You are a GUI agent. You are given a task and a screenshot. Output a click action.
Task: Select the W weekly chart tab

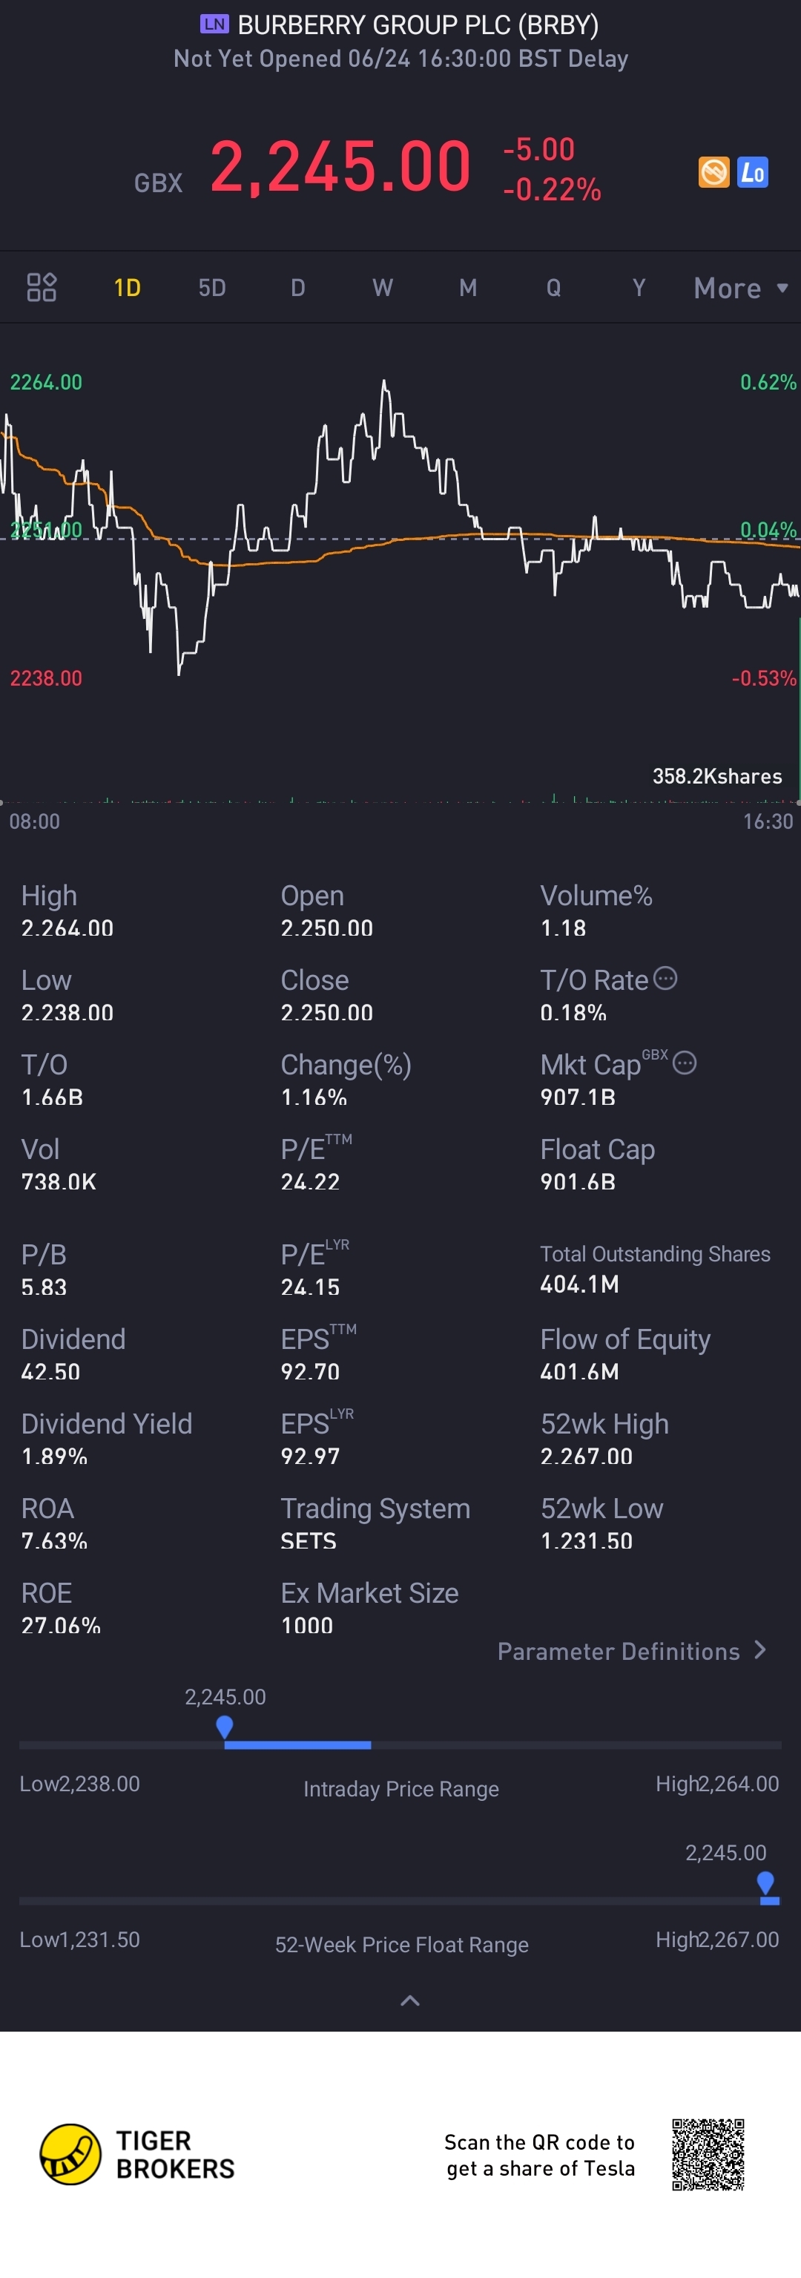click(x=382, y=287)
